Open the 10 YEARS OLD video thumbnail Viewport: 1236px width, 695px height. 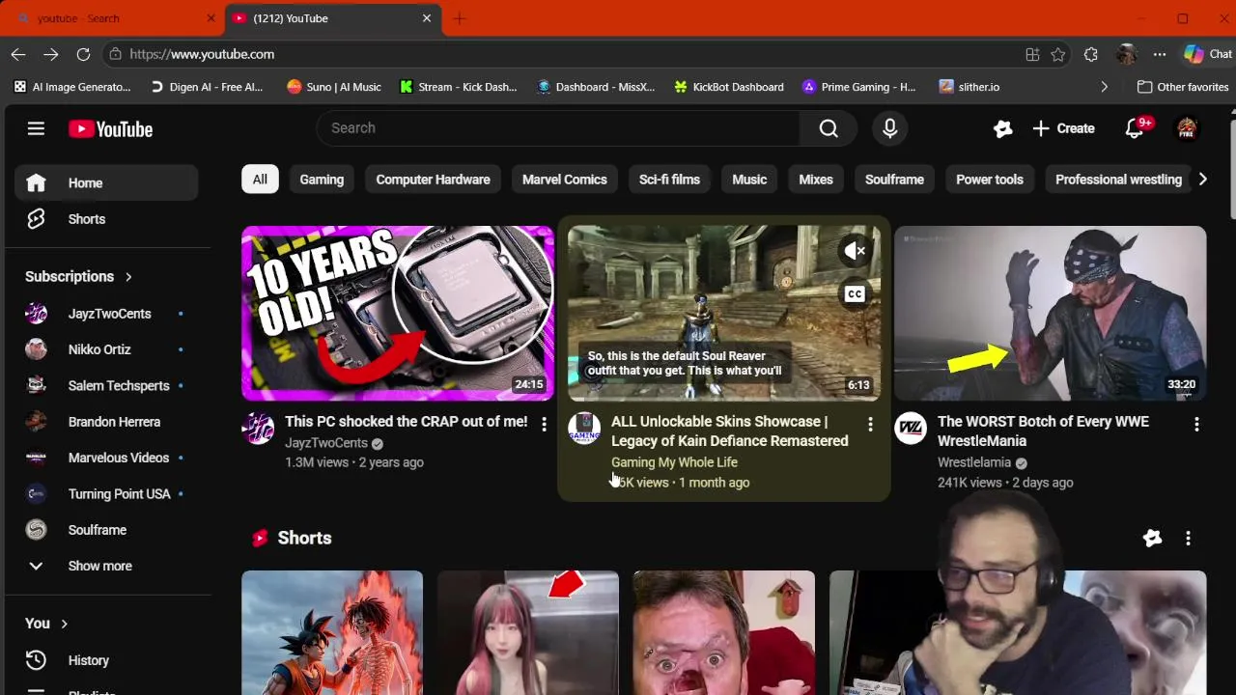pos(398,313)
